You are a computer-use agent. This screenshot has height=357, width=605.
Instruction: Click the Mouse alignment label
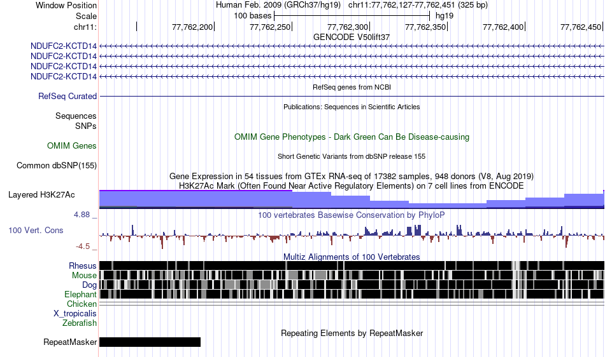84,276
